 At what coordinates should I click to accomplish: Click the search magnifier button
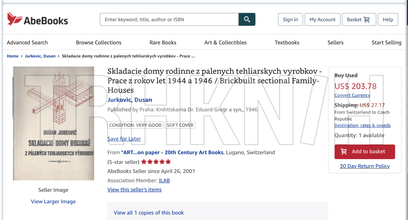click(x=247, y=19)
